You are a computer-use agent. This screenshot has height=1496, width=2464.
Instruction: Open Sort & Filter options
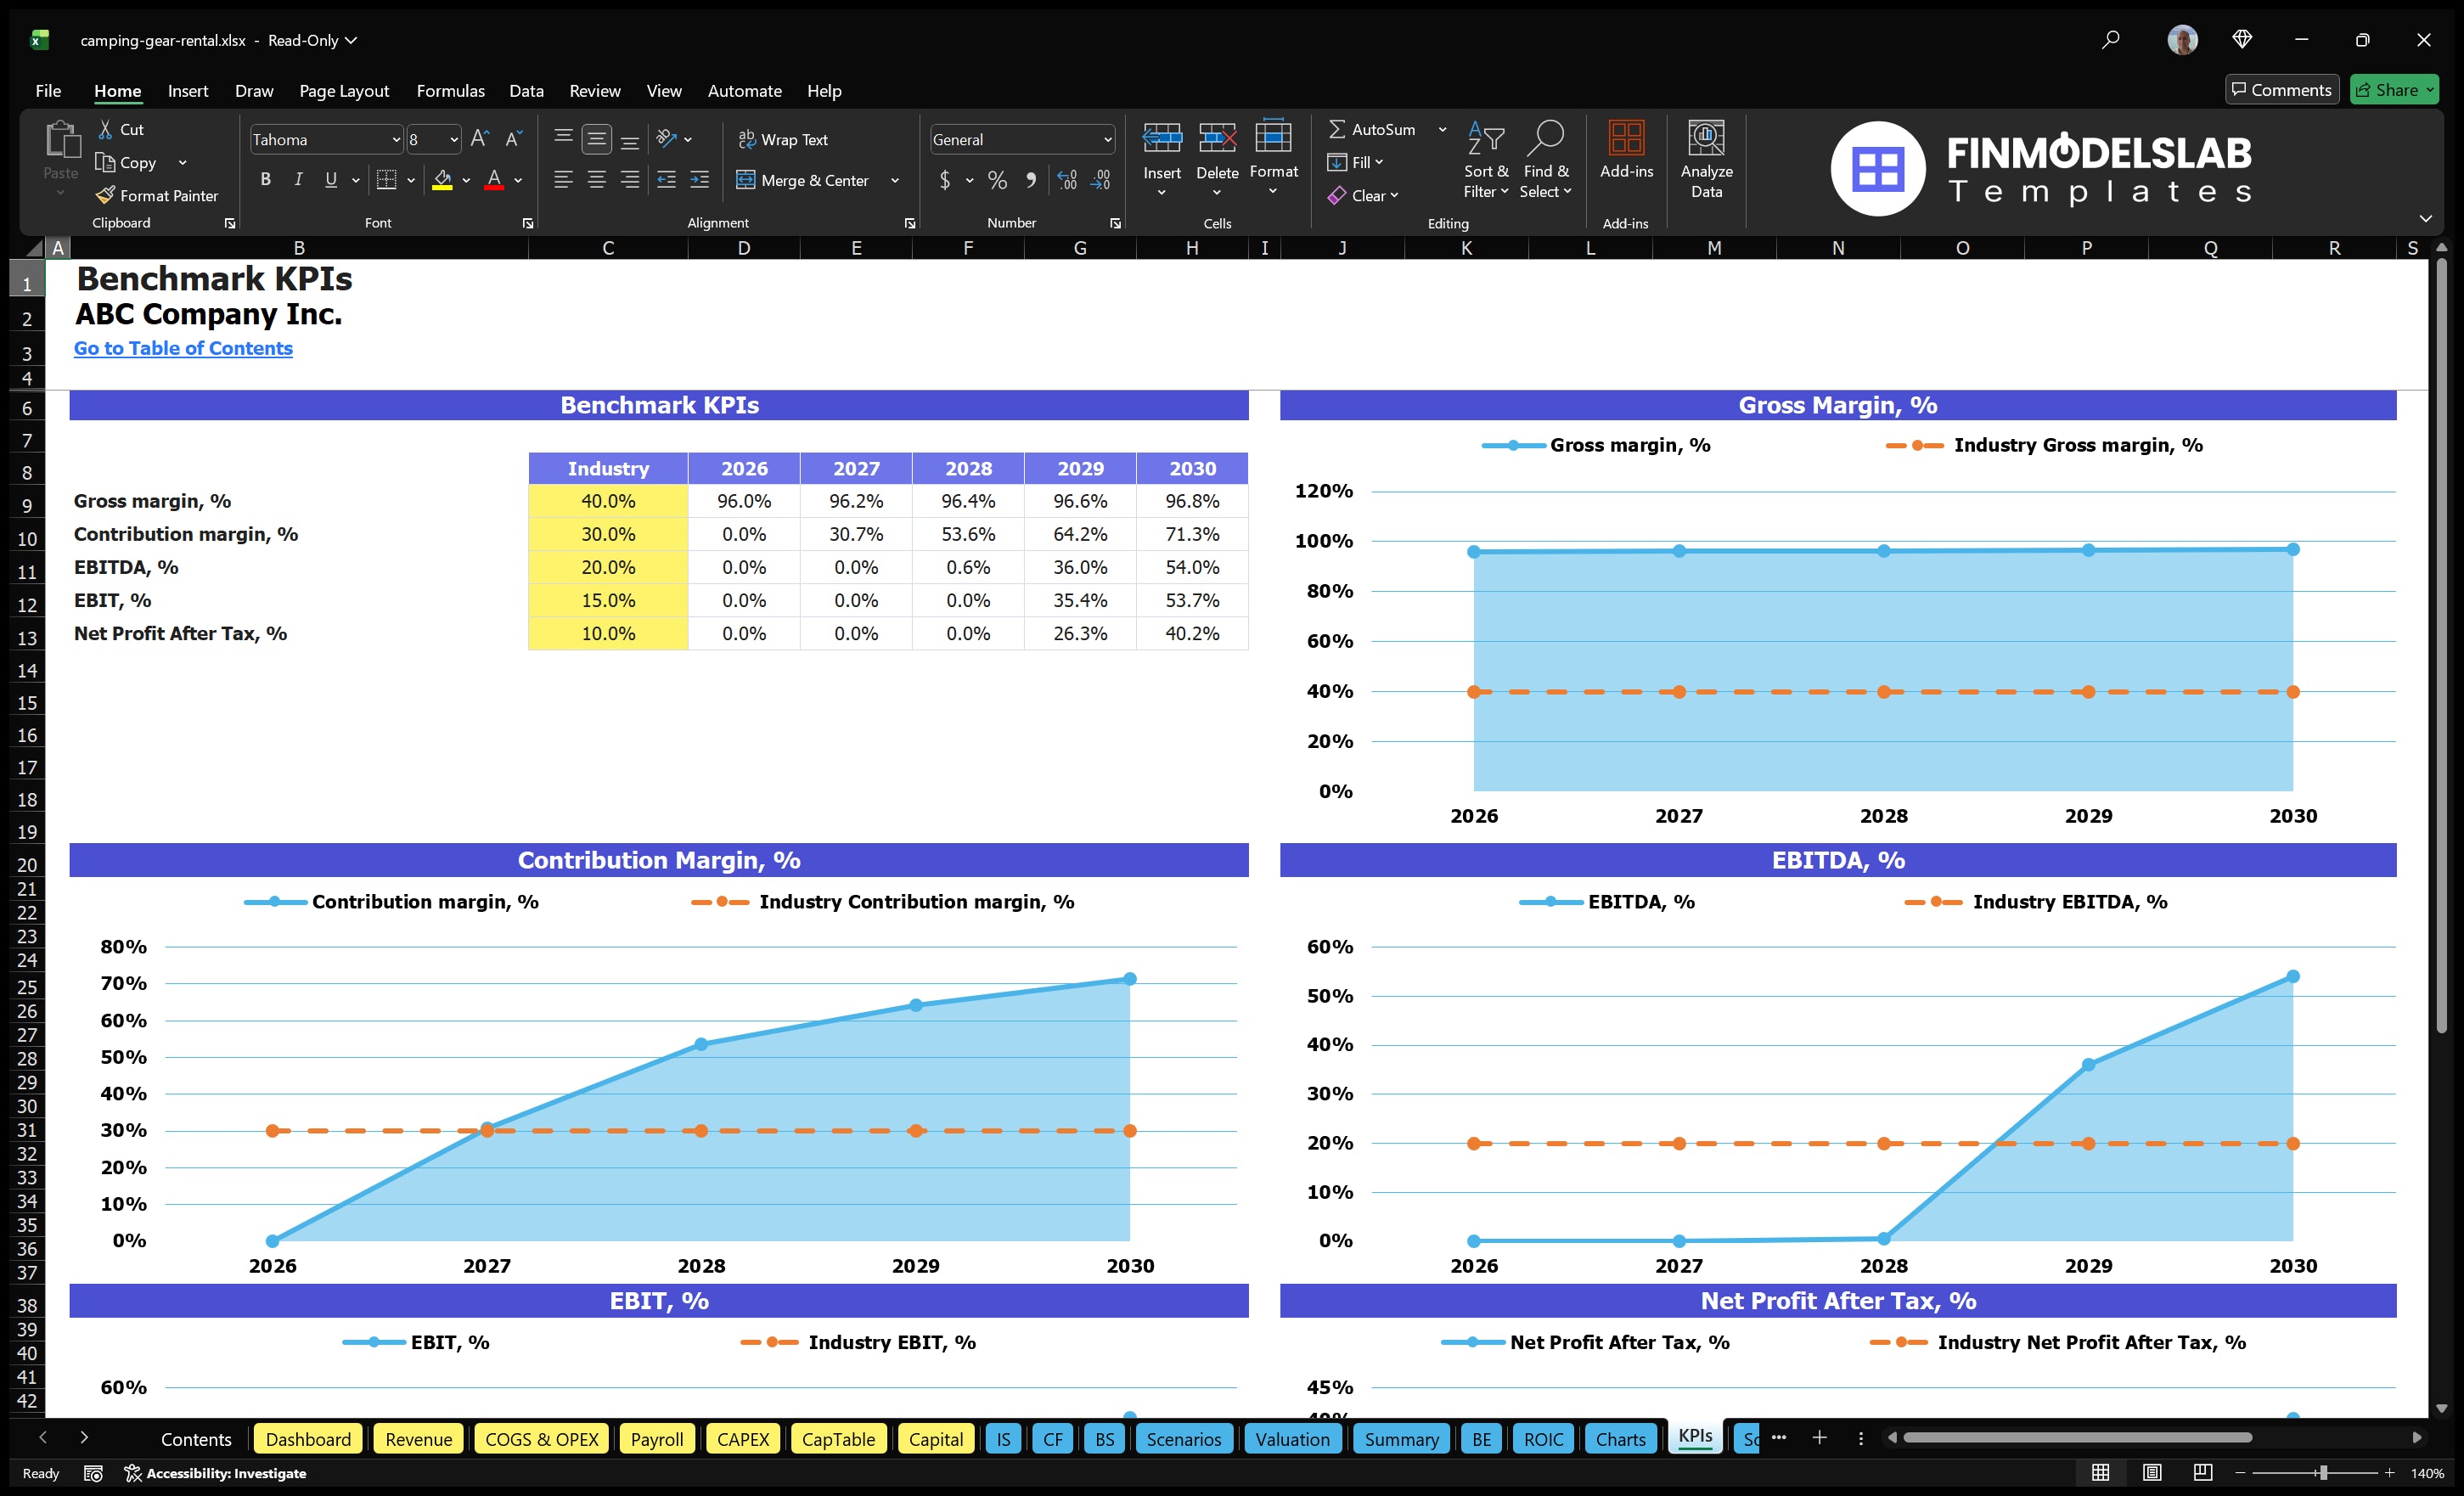1486,158
